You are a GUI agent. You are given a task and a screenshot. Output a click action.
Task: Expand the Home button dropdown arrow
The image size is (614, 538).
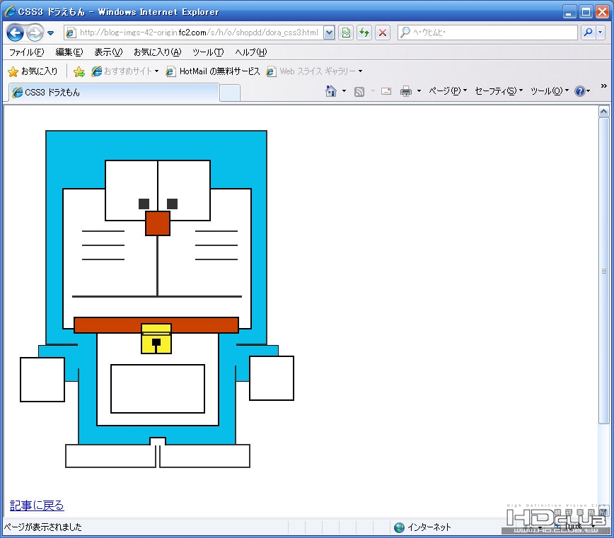[344, 91]
